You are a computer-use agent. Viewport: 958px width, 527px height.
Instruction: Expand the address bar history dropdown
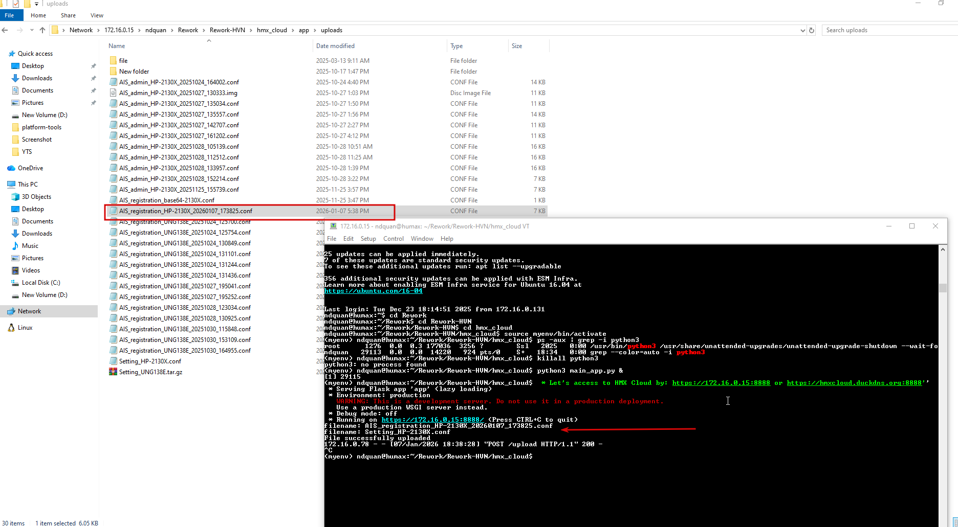pos(802,30)
